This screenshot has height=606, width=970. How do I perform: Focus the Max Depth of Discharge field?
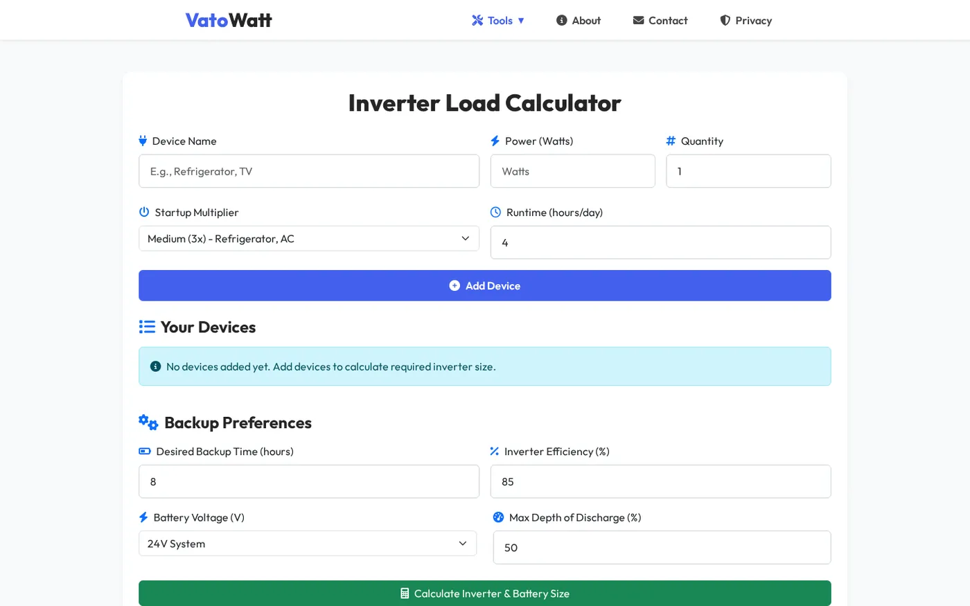(x=662, y=547)
